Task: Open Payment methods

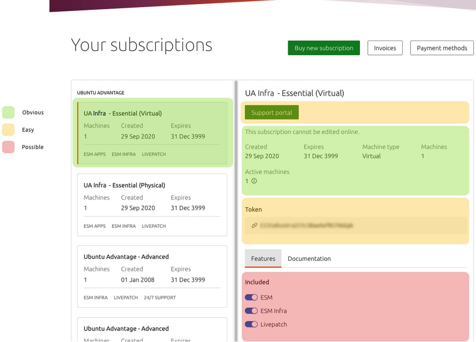Action: (x=442, y=48)
